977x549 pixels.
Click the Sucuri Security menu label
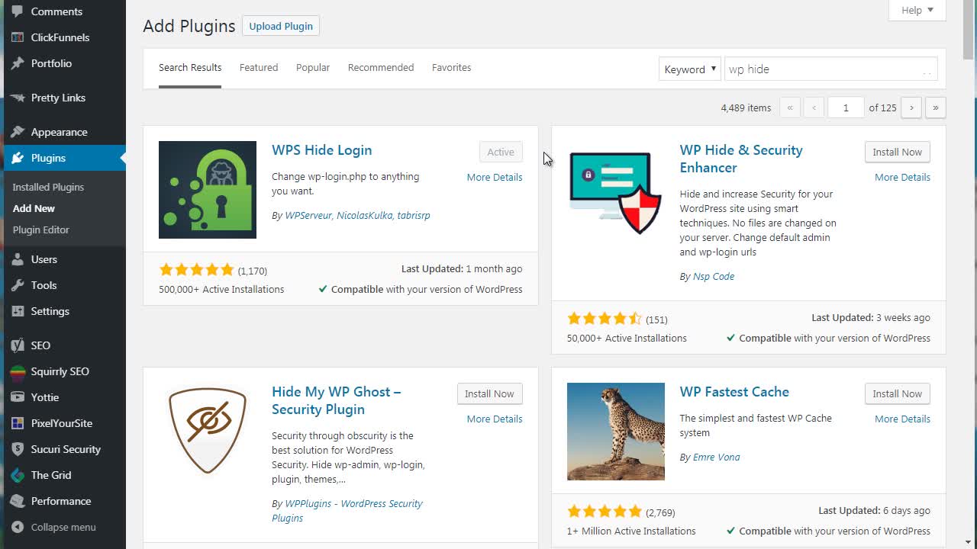[x=66, y=449]
